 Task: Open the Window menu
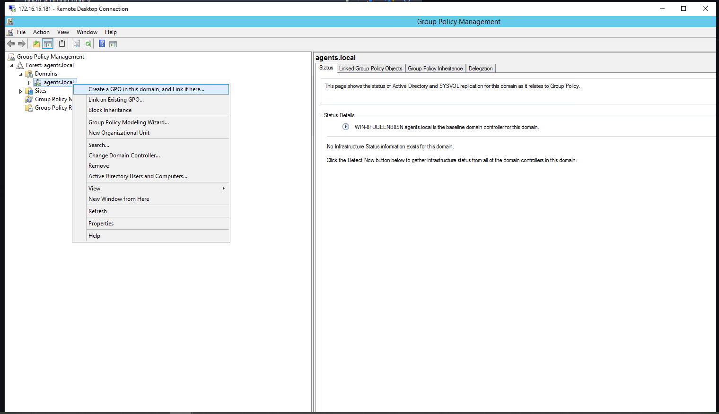click(87, 32)
